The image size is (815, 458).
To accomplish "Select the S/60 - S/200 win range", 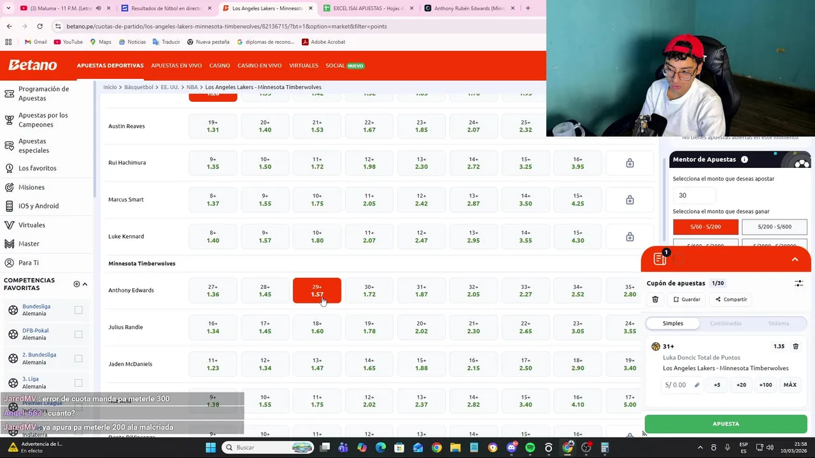I will click(x=705, y=227).
